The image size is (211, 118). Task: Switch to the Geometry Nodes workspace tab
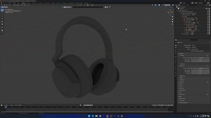coord(79,3)
